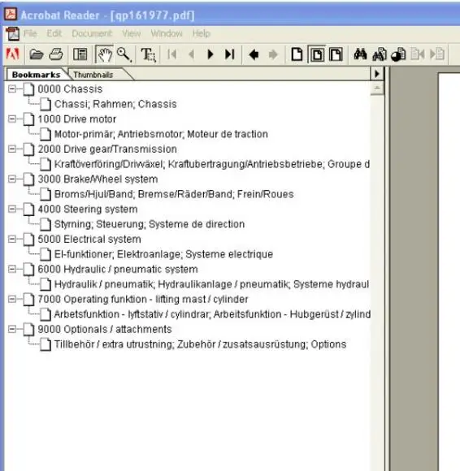Collapse 9000 Optionals / attachments node
The image size is (460, 471).
(12, 329)
